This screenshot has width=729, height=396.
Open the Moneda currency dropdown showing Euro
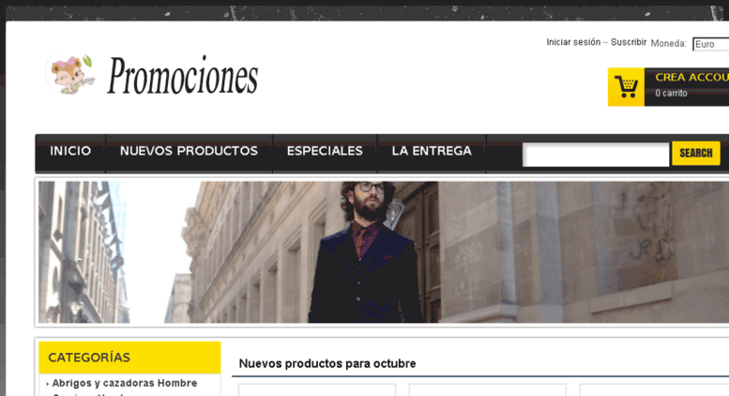point(711,44)
